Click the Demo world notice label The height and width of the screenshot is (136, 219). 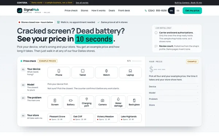click(x=52, y=3)
